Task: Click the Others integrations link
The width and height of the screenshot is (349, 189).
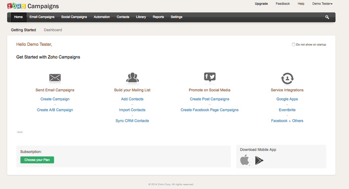Action: pyautogui.click(x=297, y=121)
